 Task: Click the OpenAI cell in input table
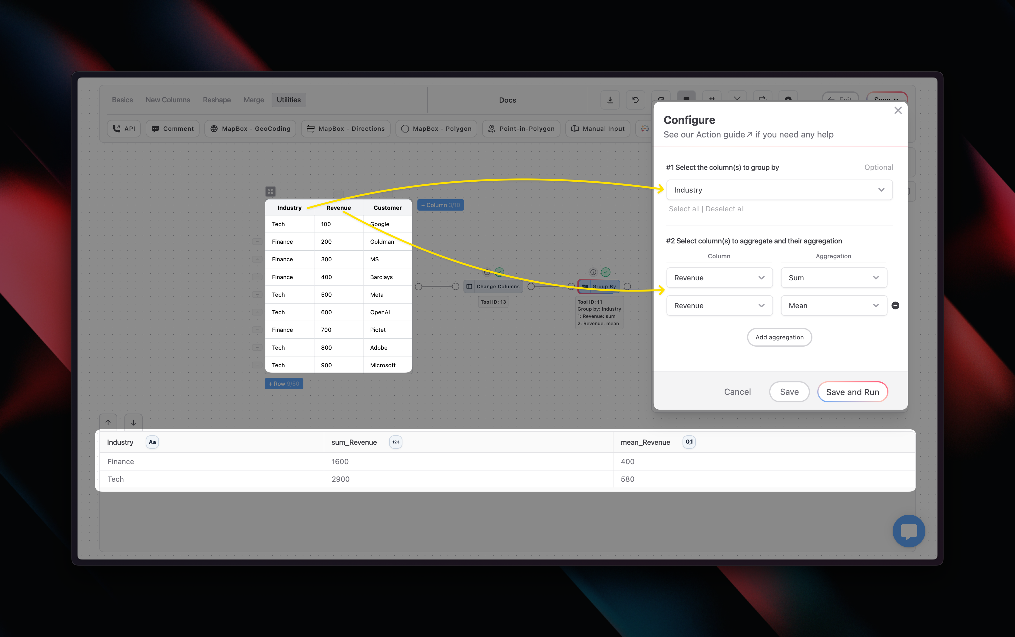tap(387, 312)
